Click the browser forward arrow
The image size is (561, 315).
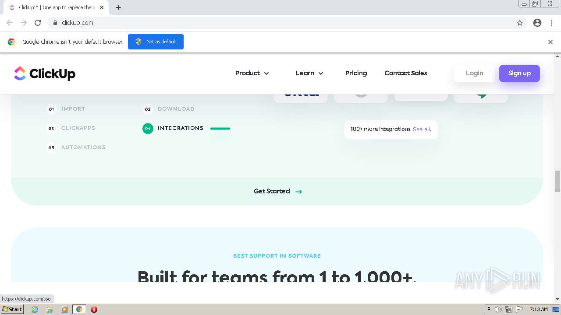click(24, 23)
